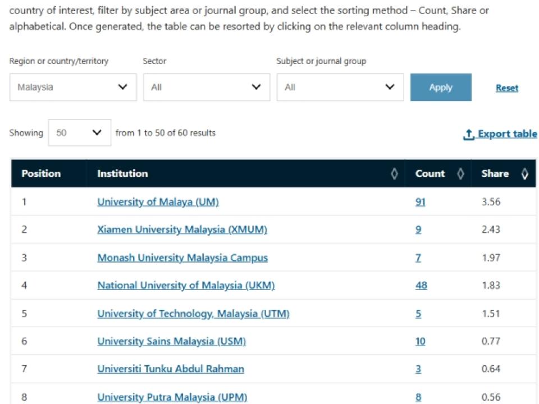This screenshot has width=539, height=404.
Task: Click the Export table link
Action: tap(500, 134)
